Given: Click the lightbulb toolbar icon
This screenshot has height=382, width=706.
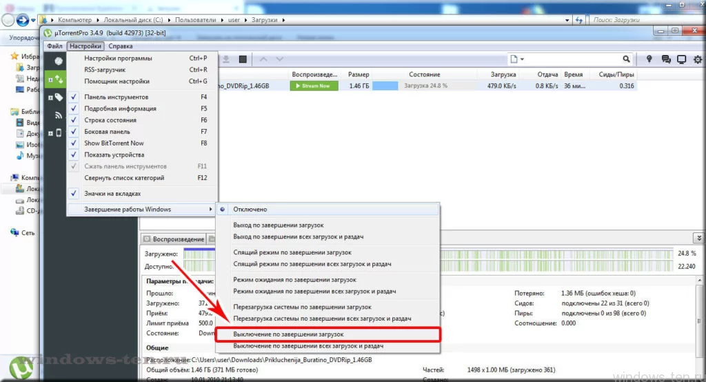Looking at the screenshot, I should [649, 59].
